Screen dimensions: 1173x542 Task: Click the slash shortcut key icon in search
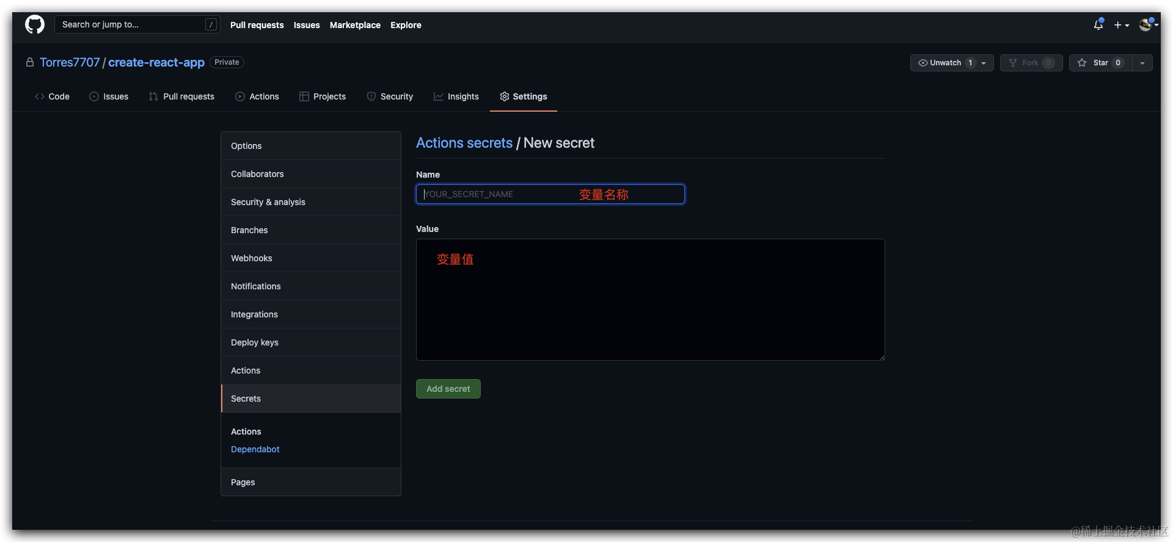tap(211, 24)
